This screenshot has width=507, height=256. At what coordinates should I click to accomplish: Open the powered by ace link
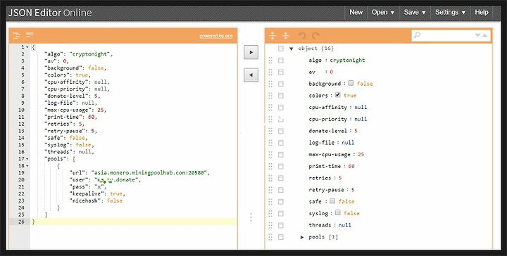(215, 36)
